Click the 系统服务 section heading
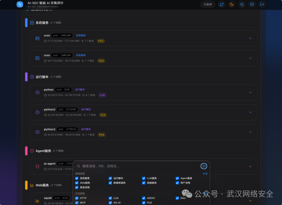The width and height of the screenshot is (282, 205). tap(42, 23)
